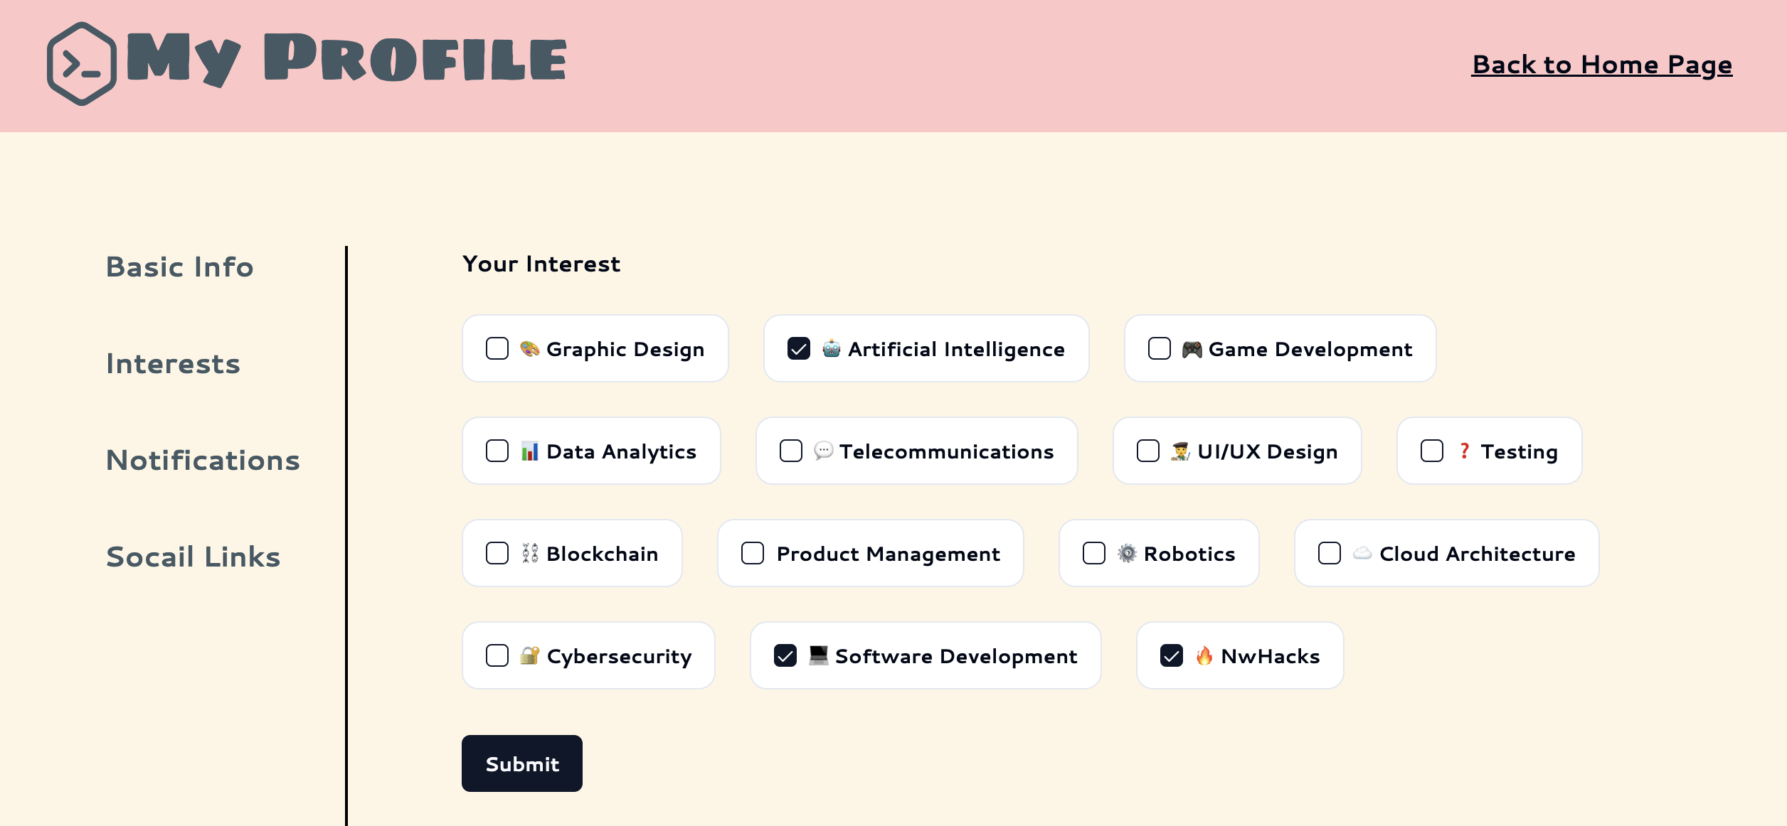Enable the UI/UX Design interest
Image resolution: width=1787 pixels, height=826 pixels.
tap(1147, 451)
